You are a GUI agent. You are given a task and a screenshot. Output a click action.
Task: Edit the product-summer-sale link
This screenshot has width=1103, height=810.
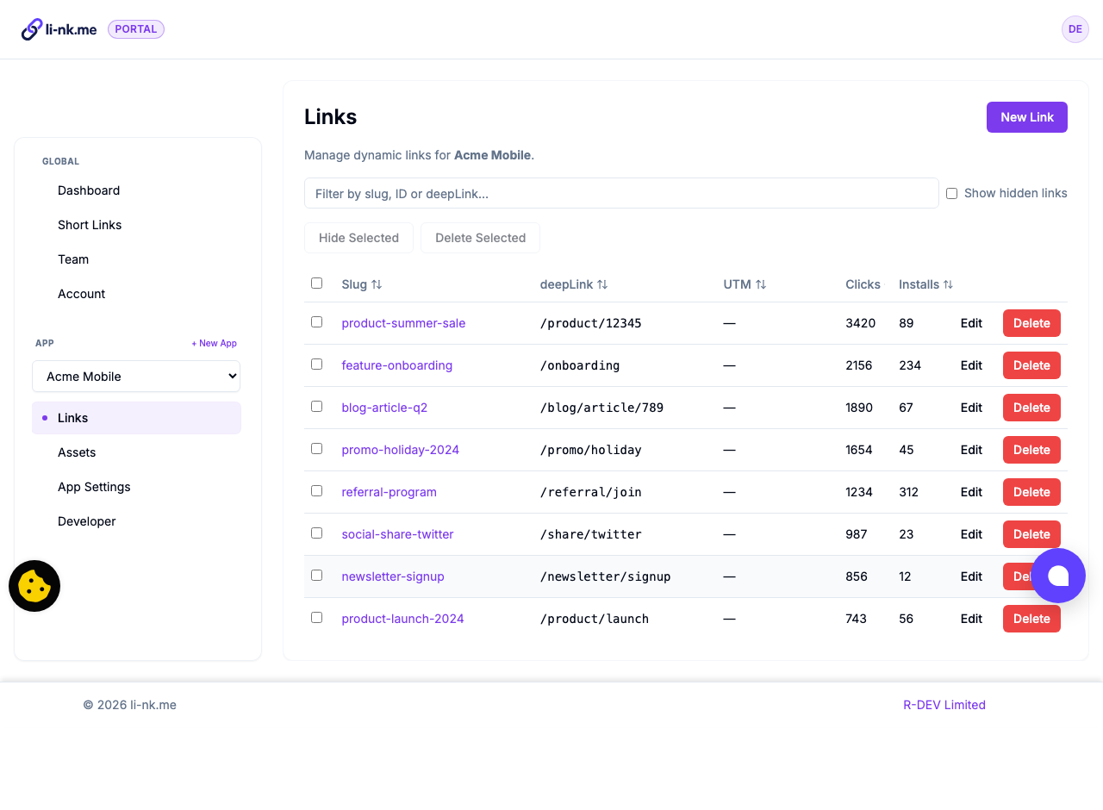click(971, 323)
